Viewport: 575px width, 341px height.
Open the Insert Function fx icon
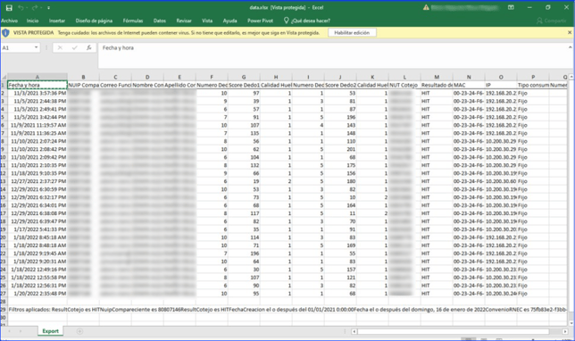[89, 47]
